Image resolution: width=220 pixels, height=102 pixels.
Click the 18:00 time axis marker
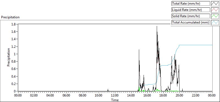pyautogui.click(x=163, y=95)
